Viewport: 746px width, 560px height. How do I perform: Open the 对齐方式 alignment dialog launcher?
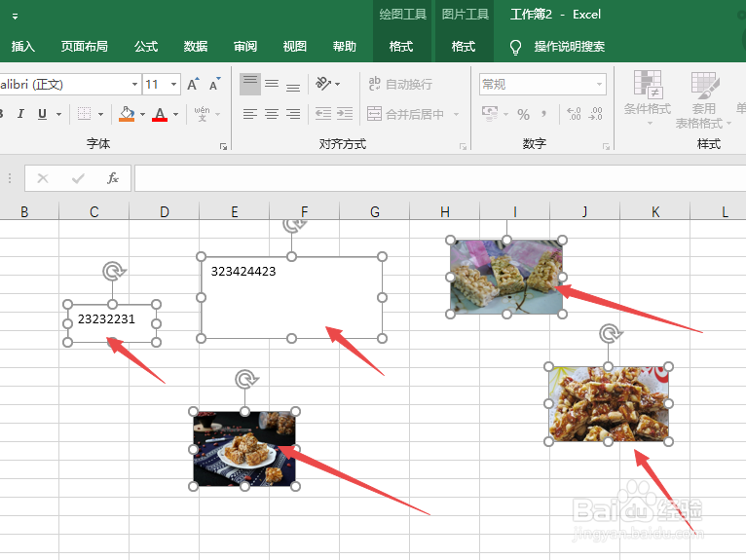click(x=463, y=147)
